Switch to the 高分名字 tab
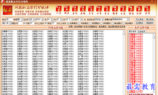 pos(132,31)
